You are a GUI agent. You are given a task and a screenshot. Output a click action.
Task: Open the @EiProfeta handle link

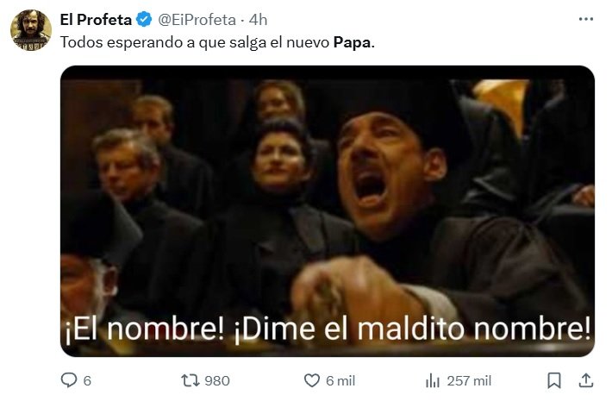197,20
